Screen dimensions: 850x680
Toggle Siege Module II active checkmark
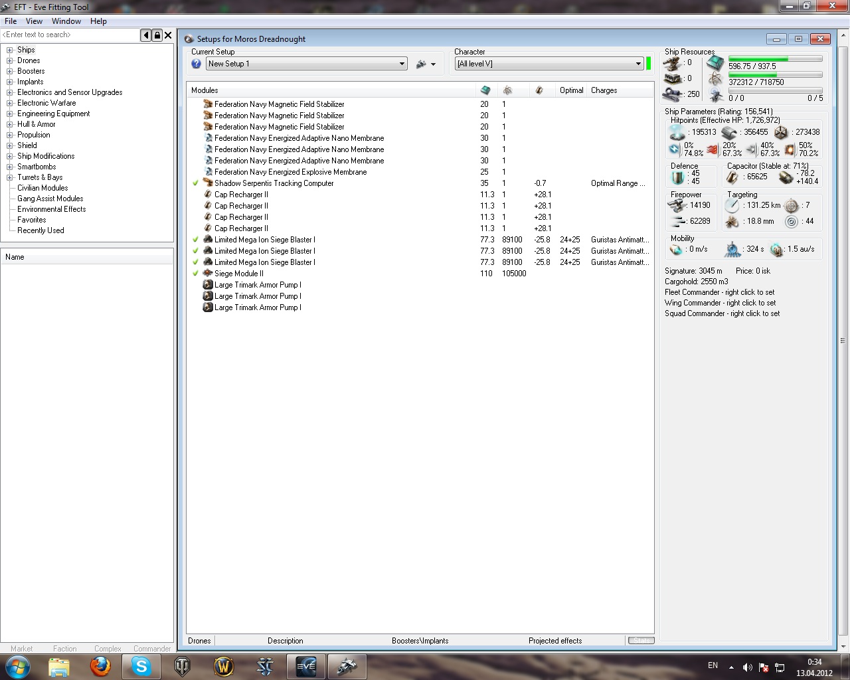pos(195,274)
